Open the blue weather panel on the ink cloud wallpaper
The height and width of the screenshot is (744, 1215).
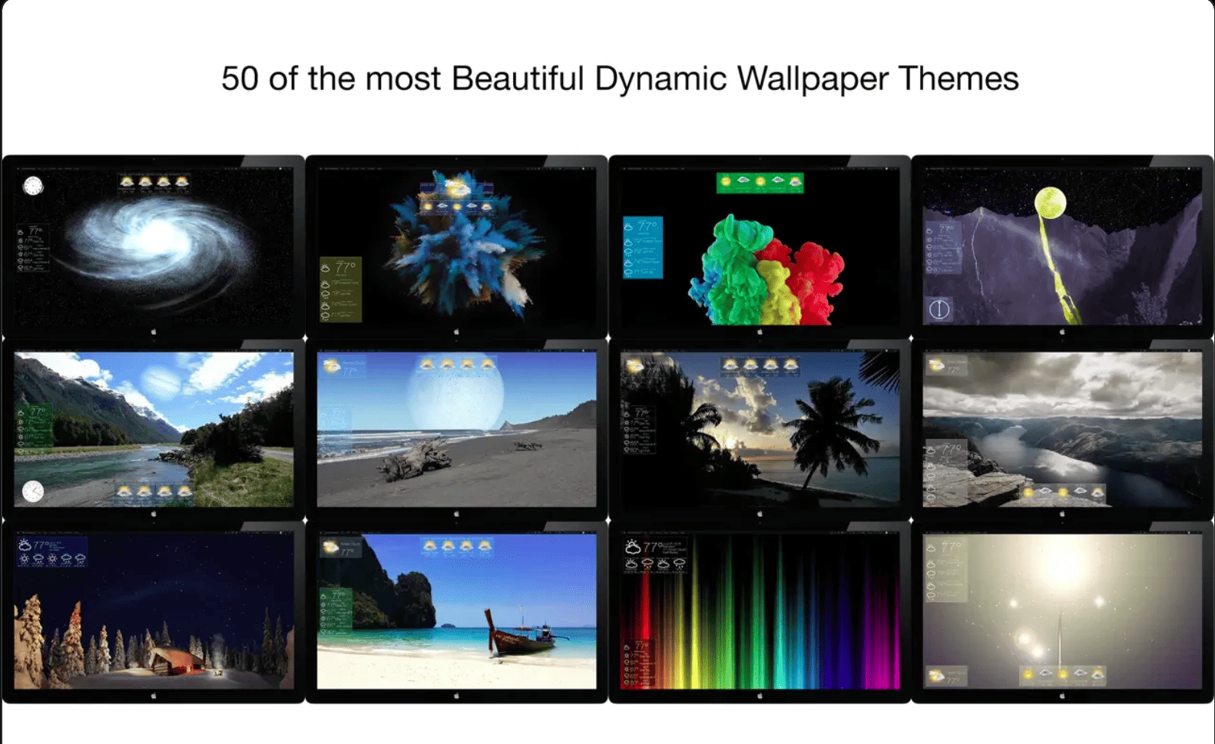[643, 247]
